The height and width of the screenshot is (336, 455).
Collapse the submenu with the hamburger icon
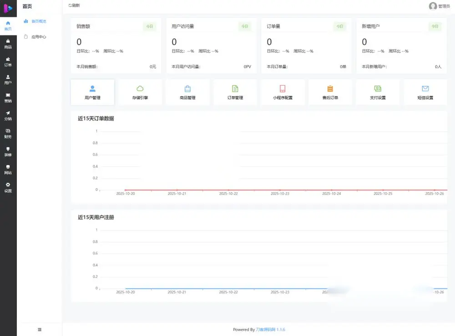click(40, 329)
